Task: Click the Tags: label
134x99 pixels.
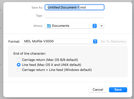Action: point(39,16)
